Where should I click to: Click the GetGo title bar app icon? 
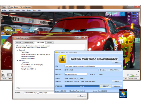coord(56,52)
